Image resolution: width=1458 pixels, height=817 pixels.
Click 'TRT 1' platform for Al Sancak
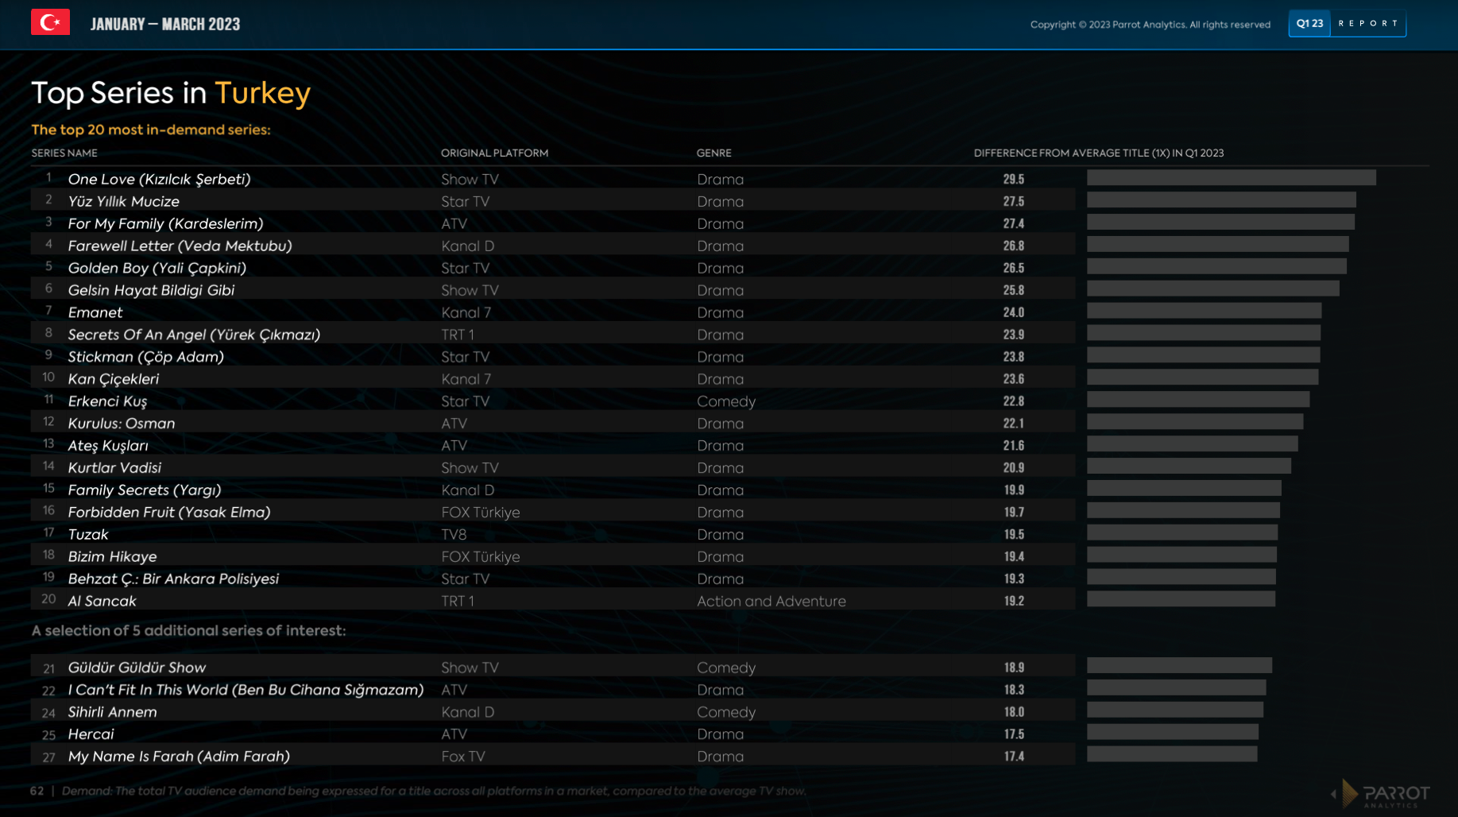458,602
